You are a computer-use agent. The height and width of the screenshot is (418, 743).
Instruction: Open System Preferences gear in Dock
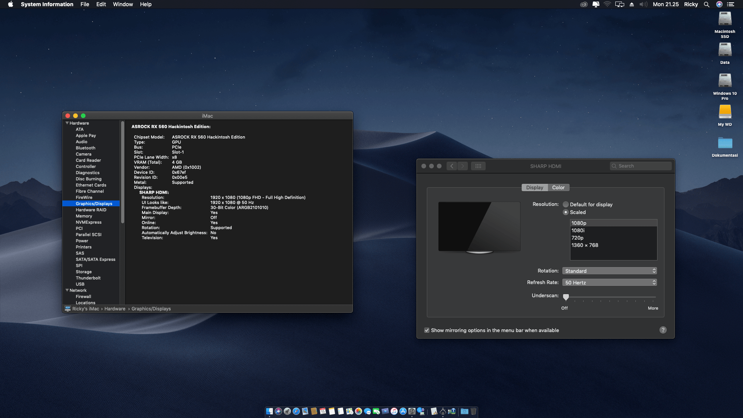pos(412,411)
